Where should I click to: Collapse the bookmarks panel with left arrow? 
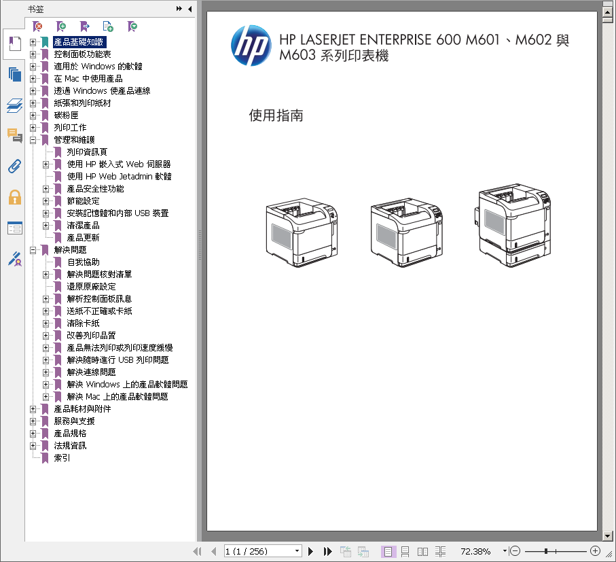click(x=190, y=9)
